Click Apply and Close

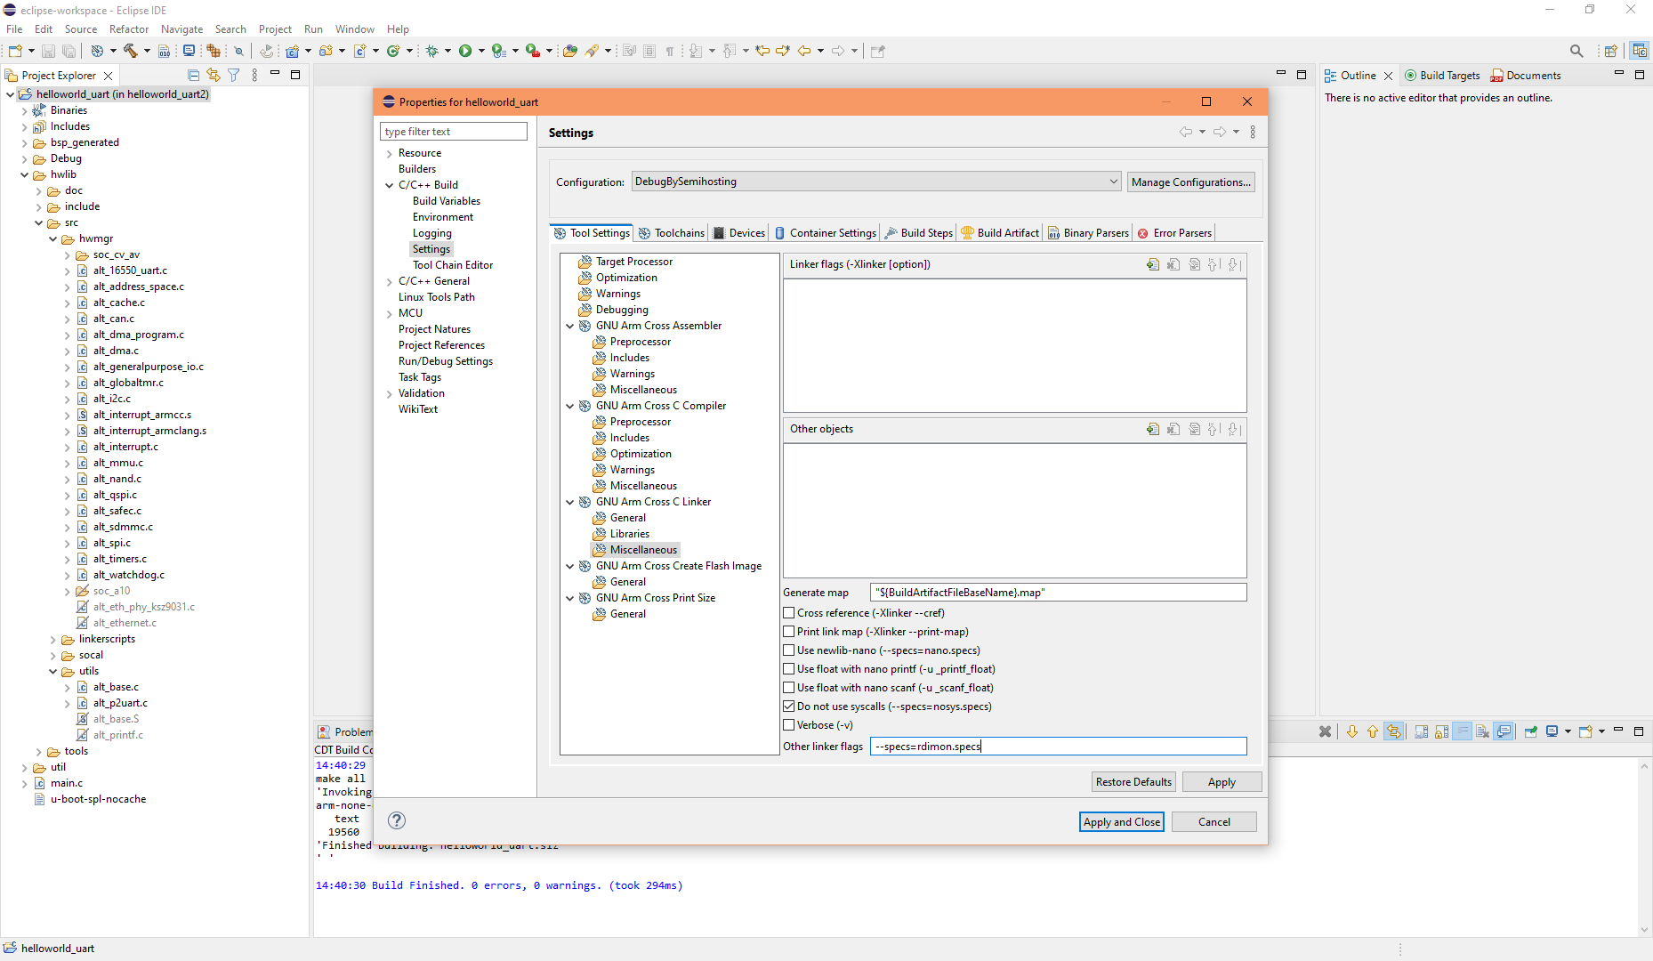1121,821
